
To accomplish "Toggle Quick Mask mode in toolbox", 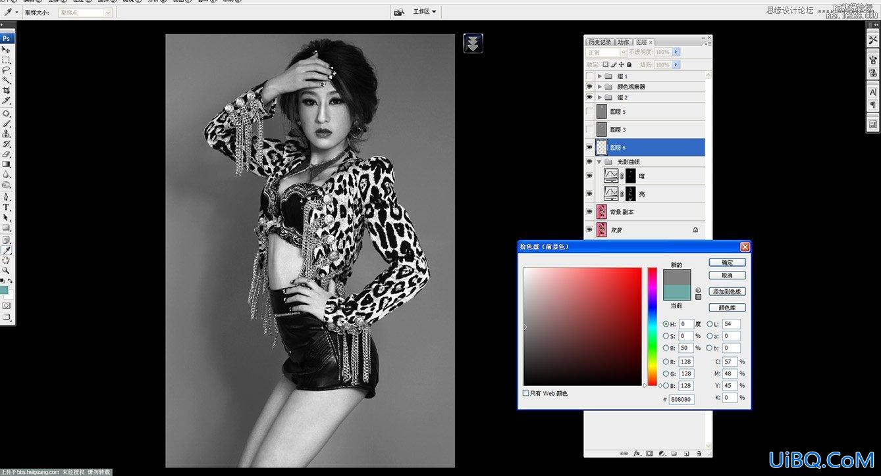I will coord(7,305).
